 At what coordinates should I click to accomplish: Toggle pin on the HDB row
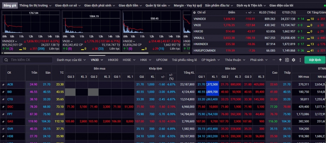pos(3,136)
